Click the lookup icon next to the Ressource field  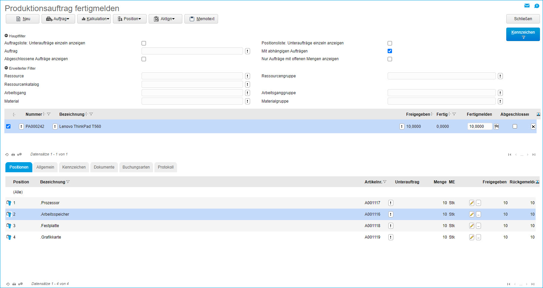tap(247, 76)
